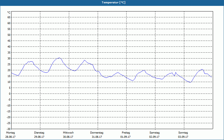Click the 'Temperatur [°C]' chart title

point(113,3)
